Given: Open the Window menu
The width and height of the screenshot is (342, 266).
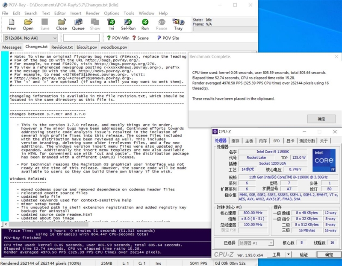Looking at the screenshot, I should tap(146, 13).
